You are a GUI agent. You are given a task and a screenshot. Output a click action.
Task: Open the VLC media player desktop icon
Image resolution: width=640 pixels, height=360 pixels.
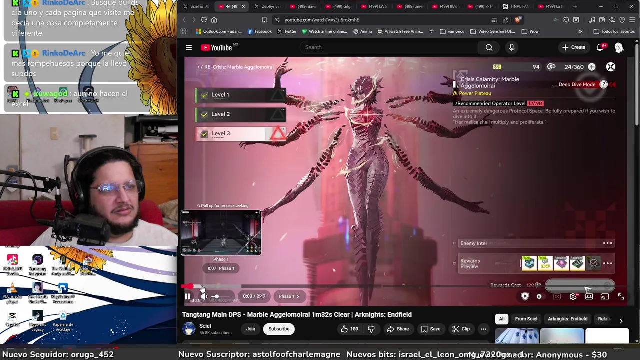point(12,293)
